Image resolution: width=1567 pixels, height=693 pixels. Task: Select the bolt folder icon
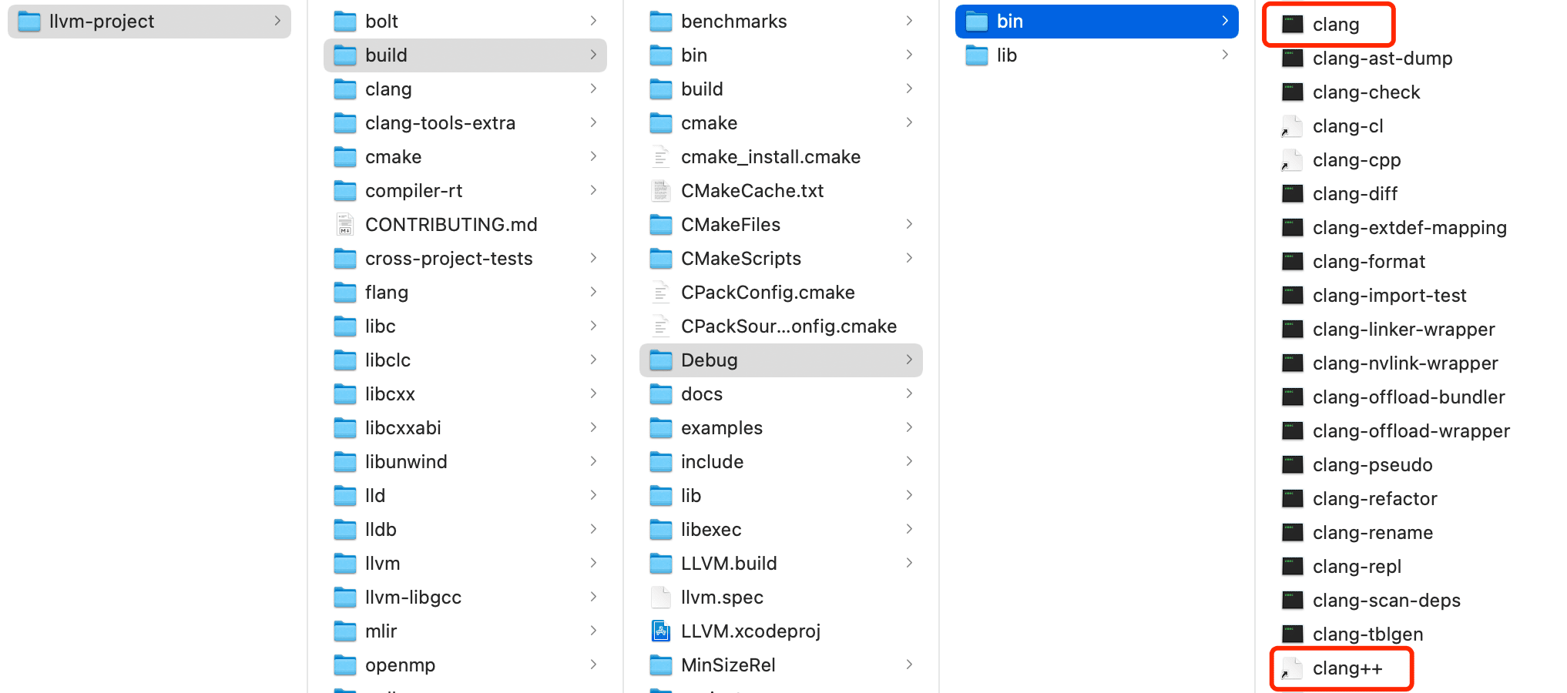click(345, 22)
